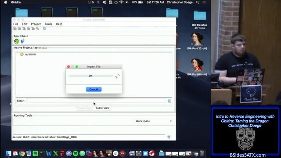Cancel the Import File operation

(x=94, y=89)
